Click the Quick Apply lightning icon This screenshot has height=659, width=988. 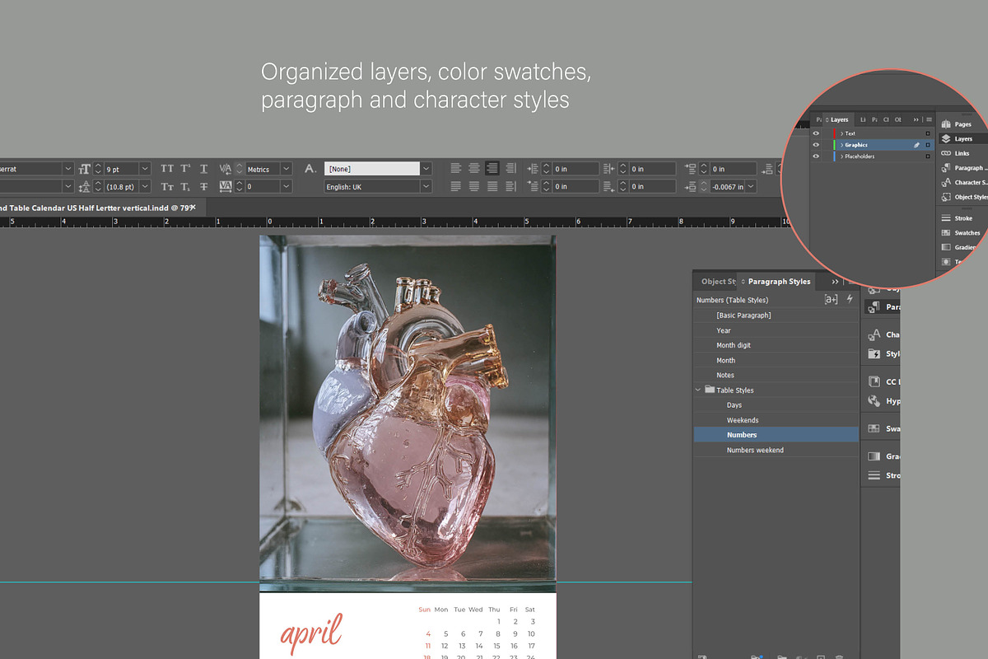[850, 299]
